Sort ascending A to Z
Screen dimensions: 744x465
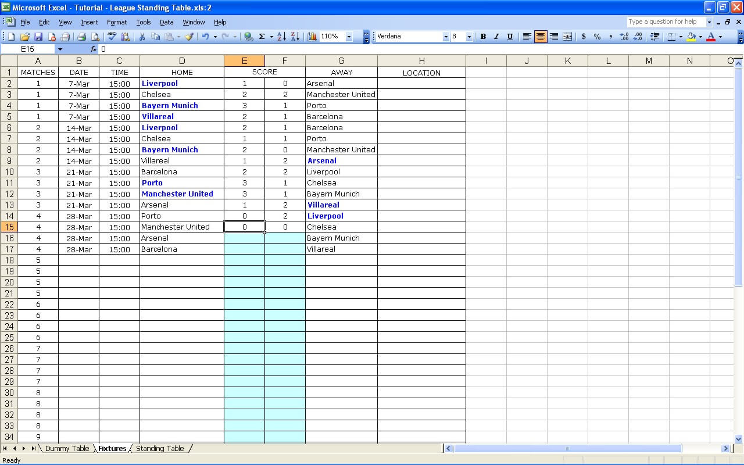pos(281,37)
